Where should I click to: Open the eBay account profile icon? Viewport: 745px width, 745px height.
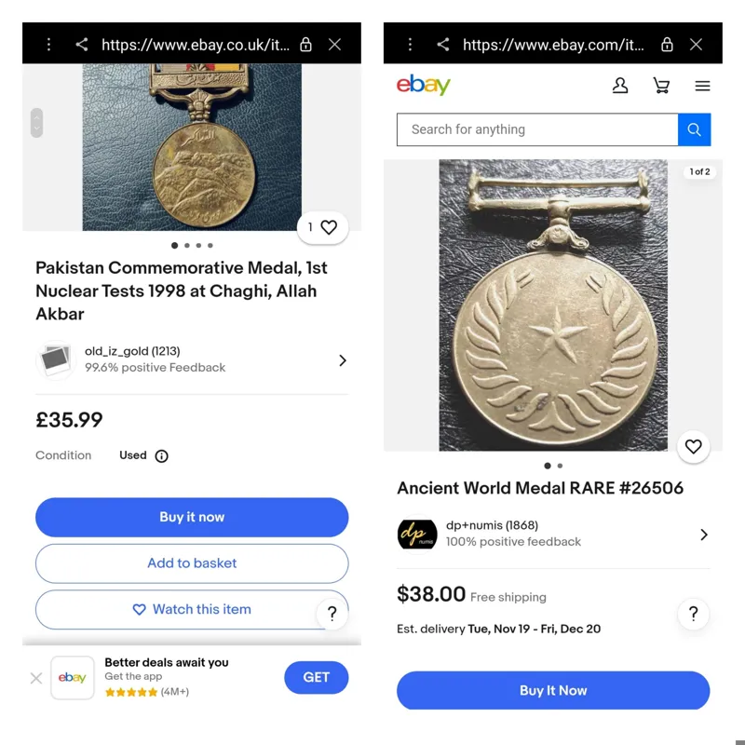pos(620,86)
